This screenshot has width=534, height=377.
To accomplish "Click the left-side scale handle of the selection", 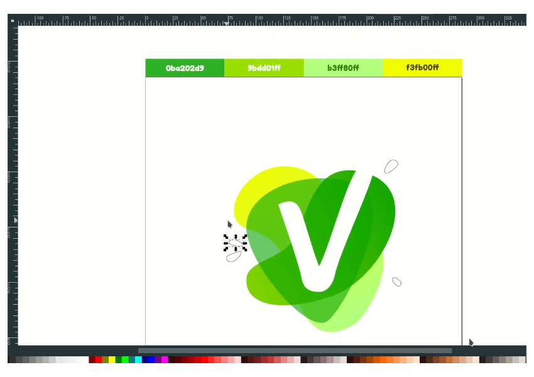I will point(226,243).
